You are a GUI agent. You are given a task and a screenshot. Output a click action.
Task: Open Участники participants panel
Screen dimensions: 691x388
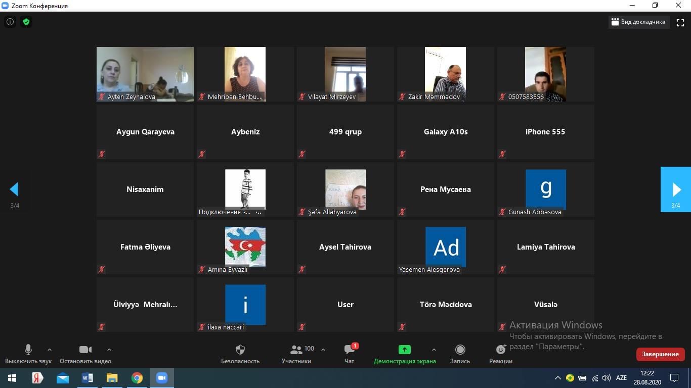click(297, 354)
